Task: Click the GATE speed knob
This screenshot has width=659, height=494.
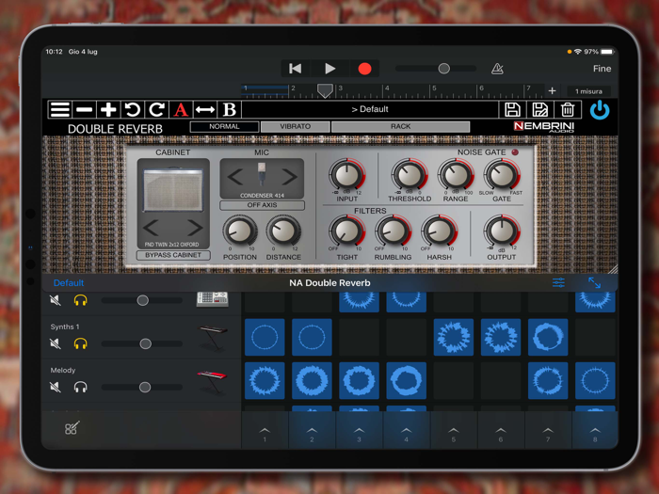Action: coord(502,175)
